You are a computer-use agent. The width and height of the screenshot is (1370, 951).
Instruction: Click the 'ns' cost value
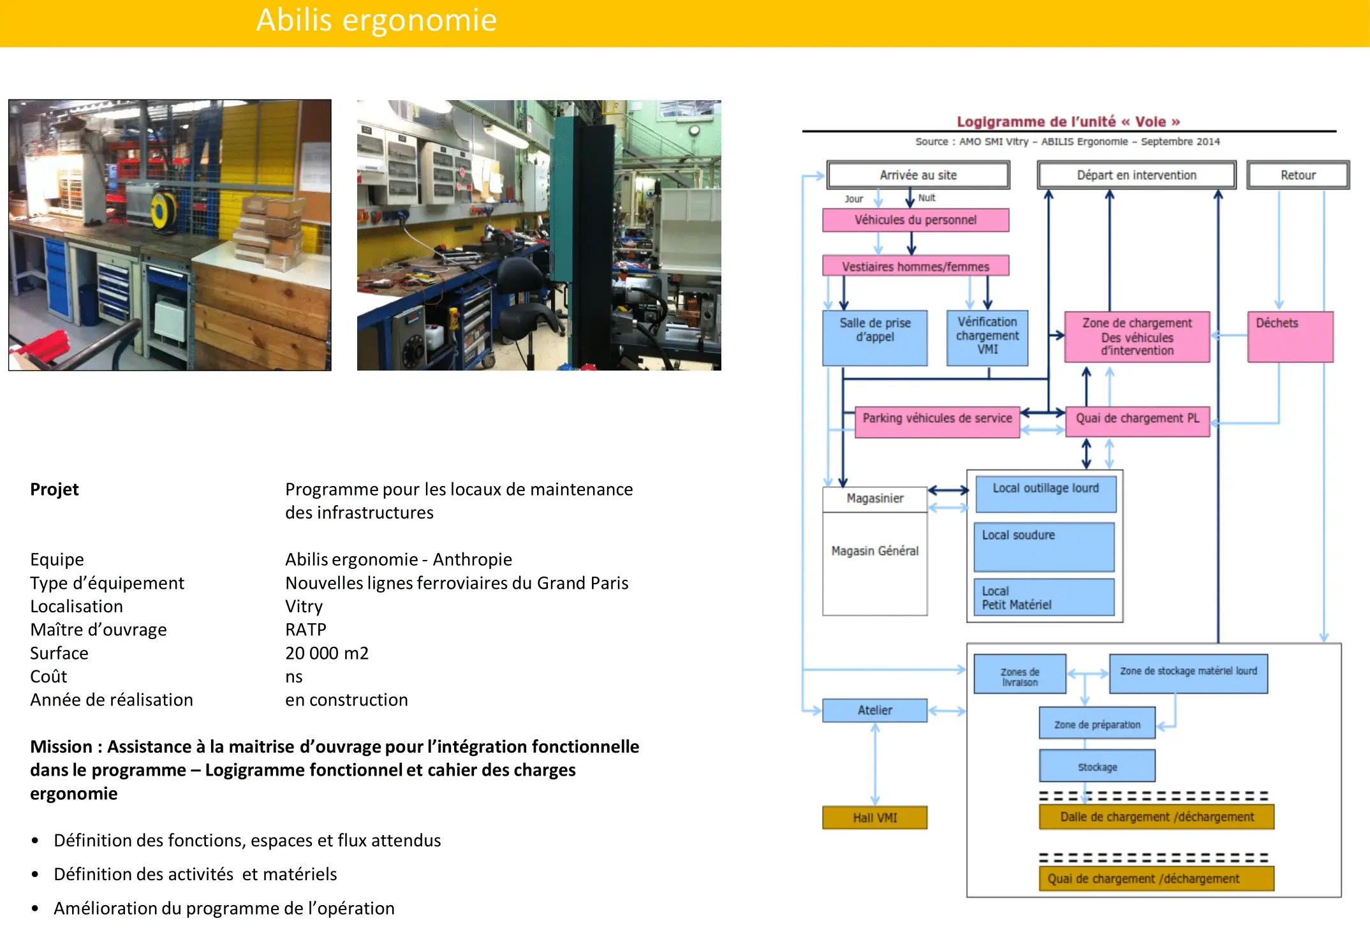point(294,677)
